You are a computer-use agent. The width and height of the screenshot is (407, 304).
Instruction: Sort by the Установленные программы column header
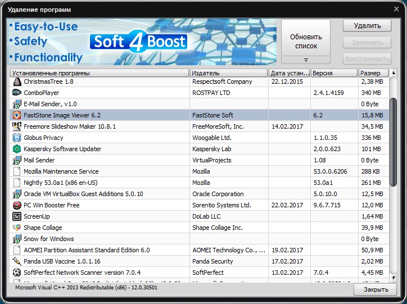coord(100,73)
